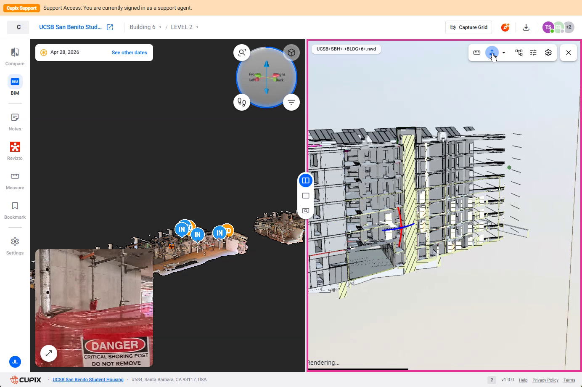Click the blue up arrow on navigation gizmo
Viewport: 582px width, 387px height.
point(267,65)
